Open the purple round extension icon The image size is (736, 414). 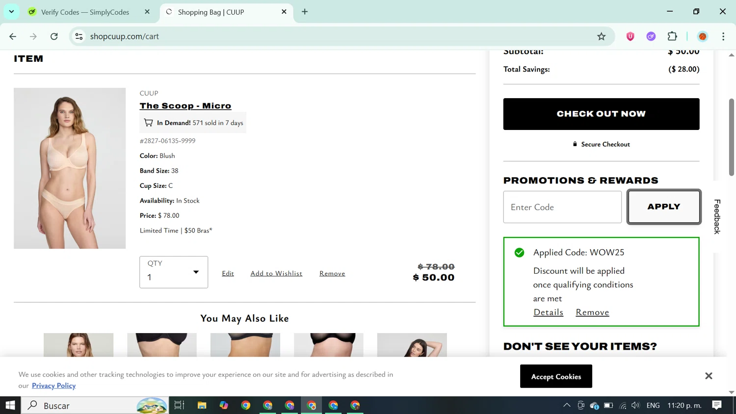tap(651, 36)
